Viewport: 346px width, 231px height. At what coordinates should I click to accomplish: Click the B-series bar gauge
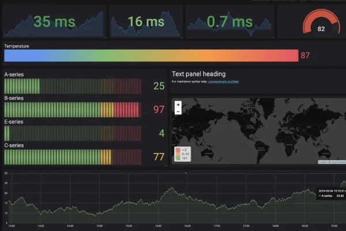click(x=72, y=110)
